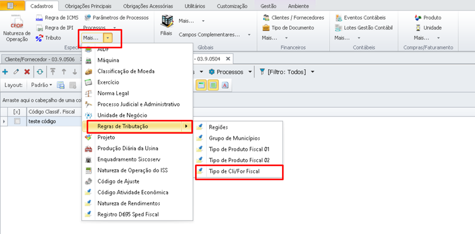Go to the next record down arrow
The height and width of the screenshot is (234, 475).
tap(74, 72)
